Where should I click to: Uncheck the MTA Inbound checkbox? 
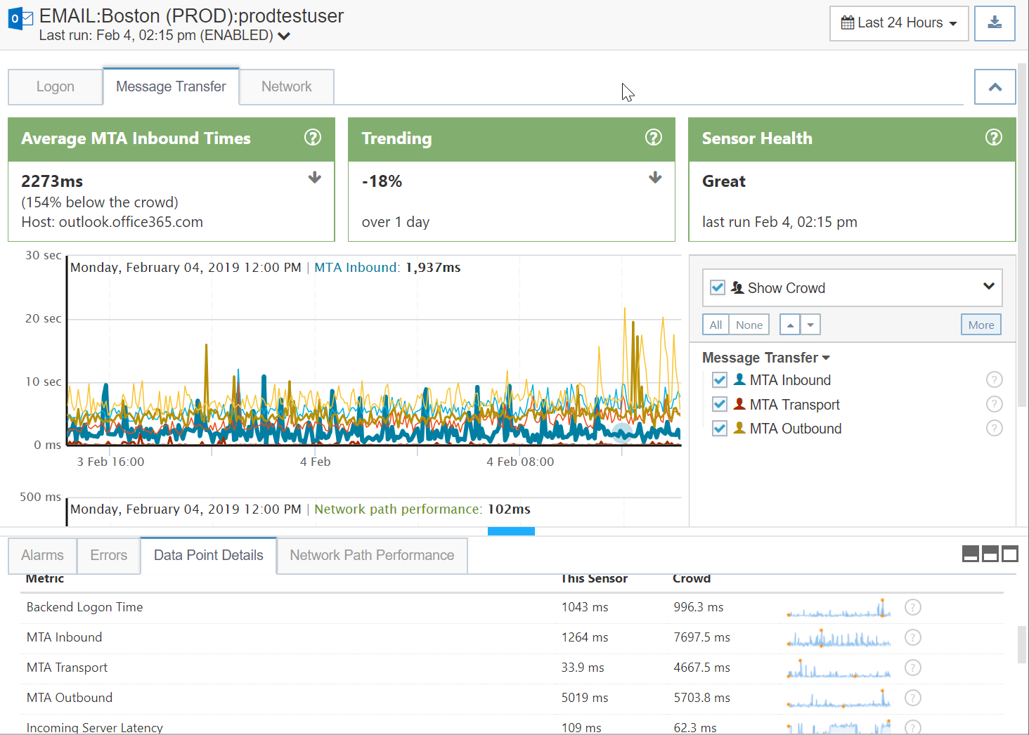tap(720, 380)
